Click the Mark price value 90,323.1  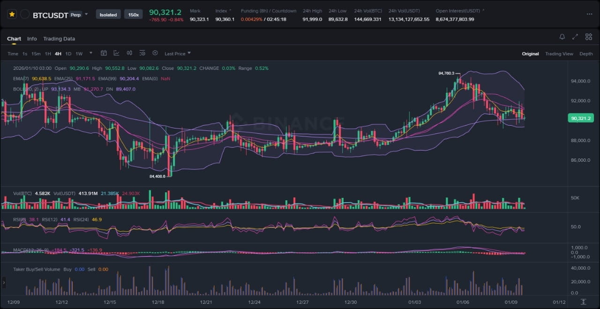click(x=199, y=19)
